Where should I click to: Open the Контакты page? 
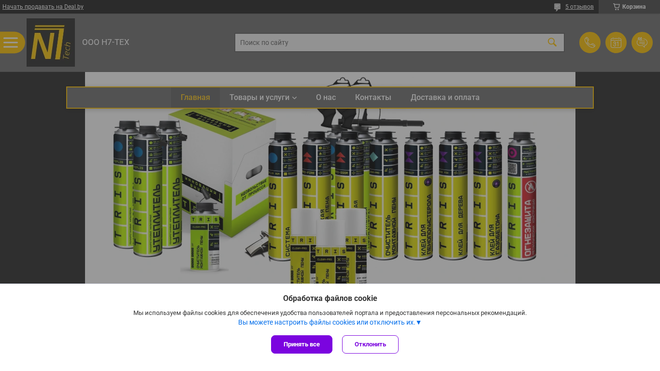click(373, 98)
